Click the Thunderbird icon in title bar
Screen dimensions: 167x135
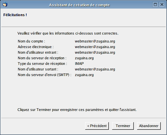(x=5, y=5)
